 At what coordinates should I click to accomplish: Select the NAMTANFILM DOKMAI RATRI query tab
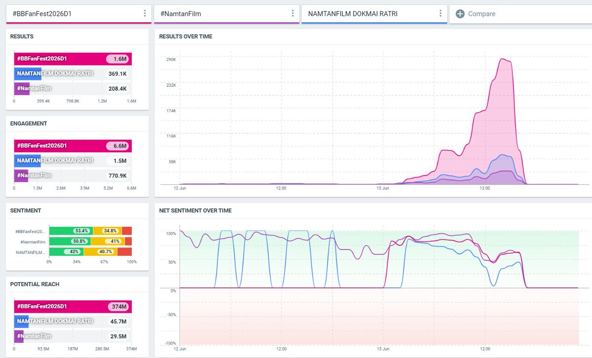(x=374, y=14)
